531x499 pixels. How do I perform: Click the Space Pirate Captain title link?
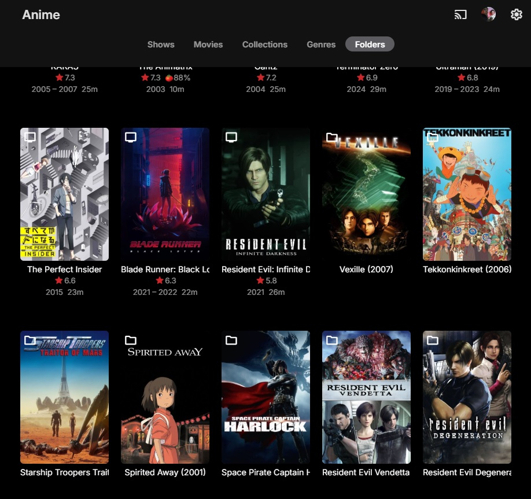pos(265,472)
